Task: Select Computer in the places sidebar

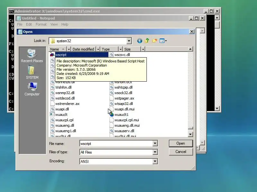Action: tap(32, 89)
